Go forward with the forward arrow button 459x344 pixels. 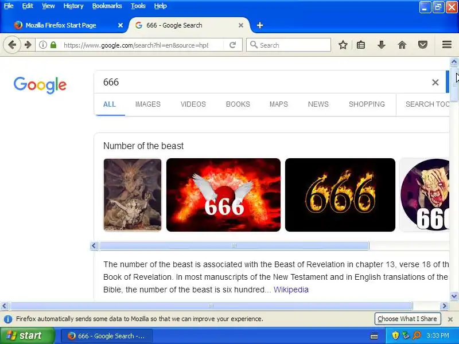coord(28,45)
